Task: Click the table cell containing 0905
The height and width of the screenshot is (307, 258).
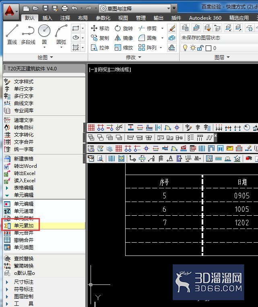Action: pos(242,196)
